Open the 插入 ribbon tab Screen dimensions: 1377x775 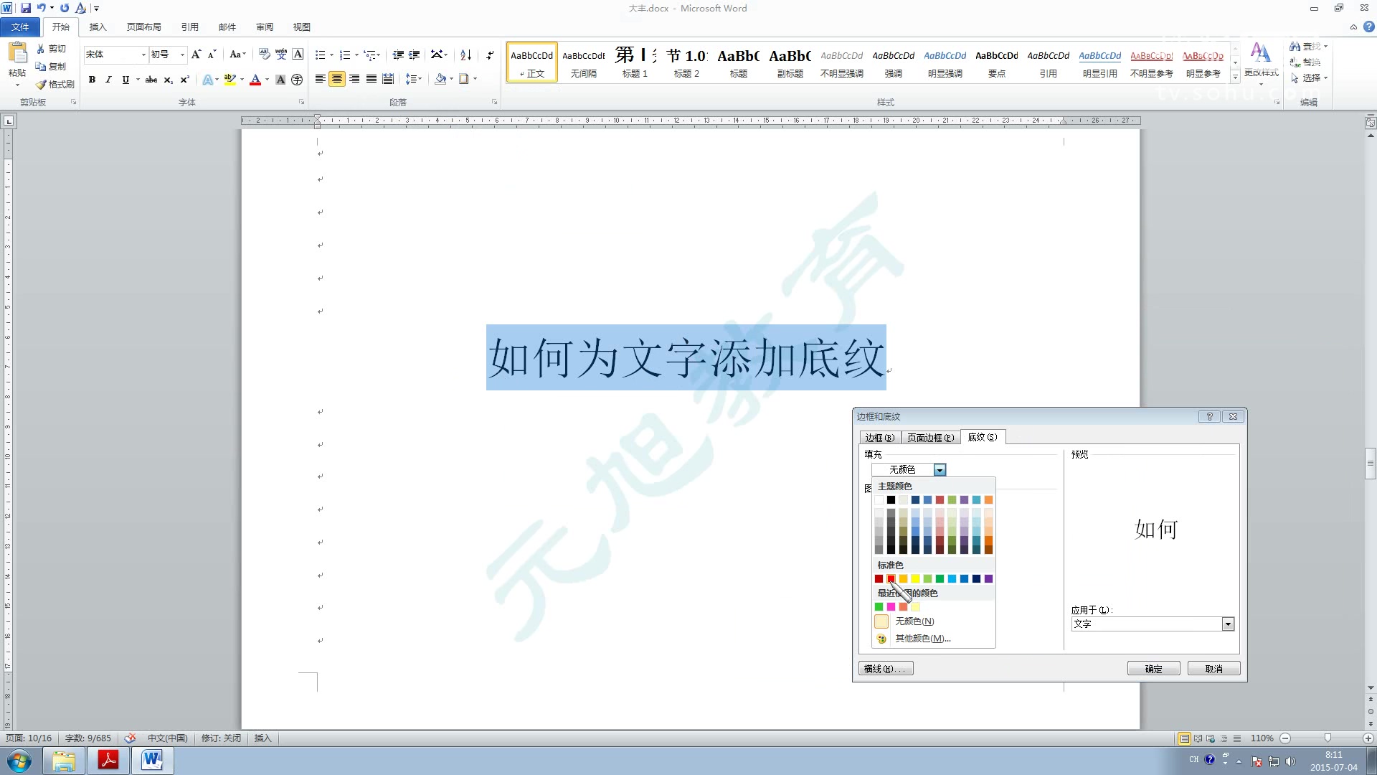[98, 27]
